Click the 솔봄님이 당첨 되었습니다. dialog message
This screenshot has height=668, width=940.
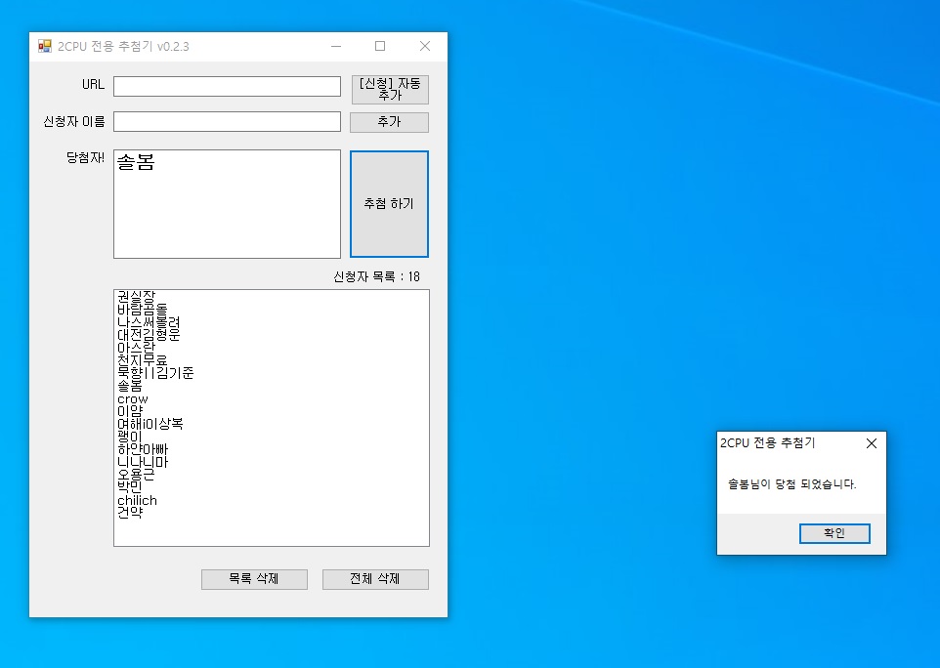791,484
